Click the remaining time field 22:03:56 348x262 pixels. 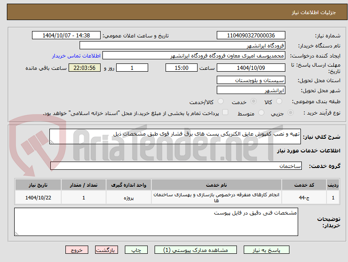[84, 68]
